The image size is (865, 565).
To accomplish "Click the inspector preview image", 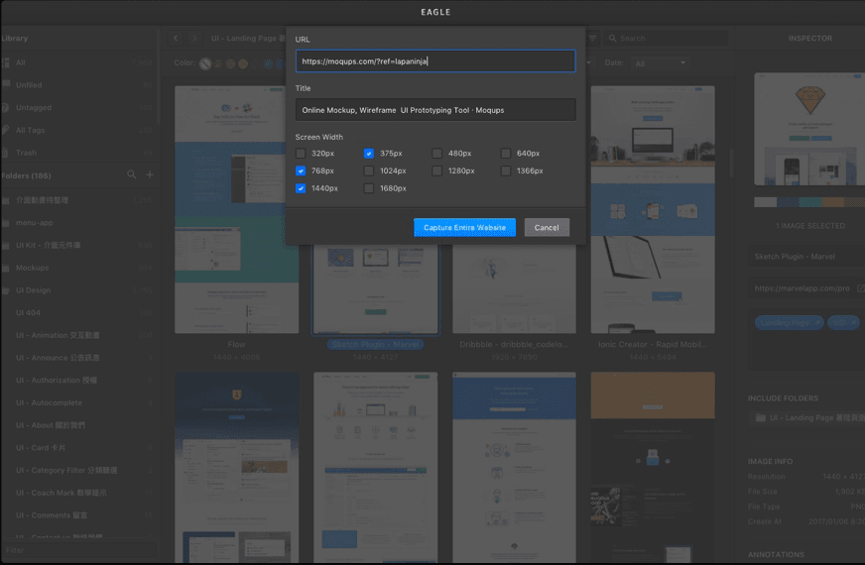I will pyautogui.click(x=809, y=129).
